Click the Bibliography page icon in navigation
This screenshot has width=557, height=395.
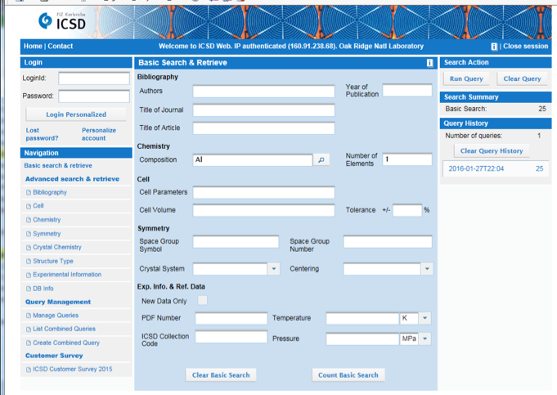point(29,193)
